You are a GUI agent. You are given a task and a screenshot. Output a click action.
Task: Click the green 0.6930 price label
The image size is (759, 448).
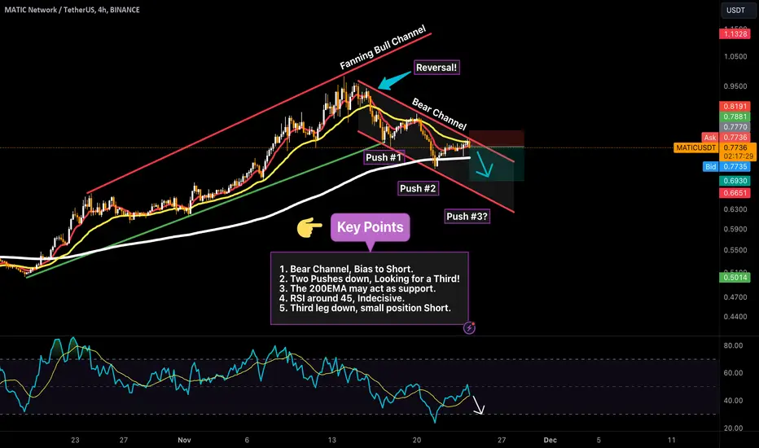735,181
